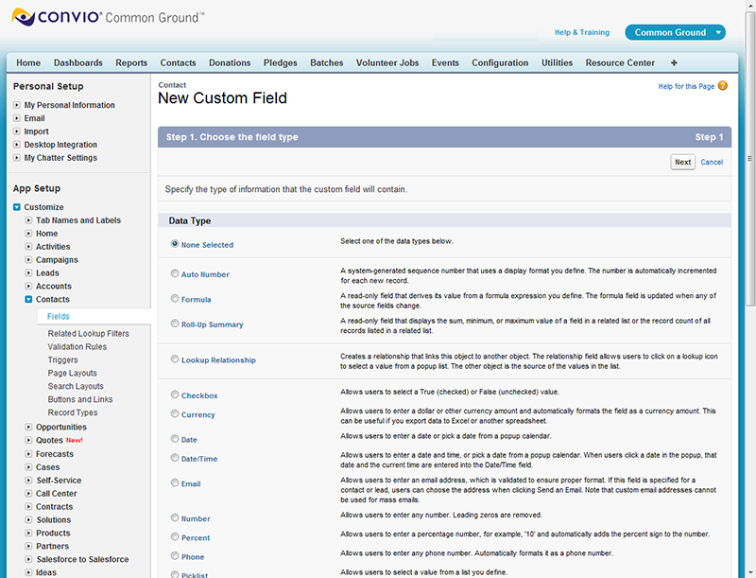Screen dimensions: 756x578
Task: Click the Convio Common Ground logo
Action: [x=108, y=17]
